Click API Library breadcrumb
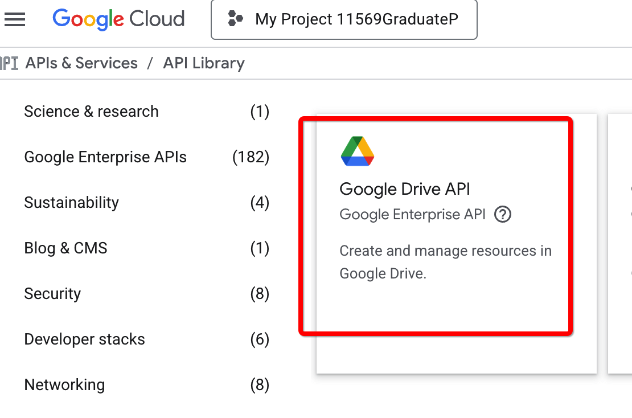632x418 pixels. coord(203,63)
